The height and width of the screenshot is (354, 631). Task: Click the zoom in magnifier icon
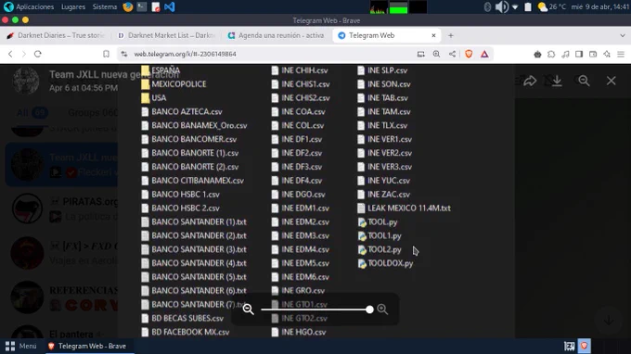point(382,309)
